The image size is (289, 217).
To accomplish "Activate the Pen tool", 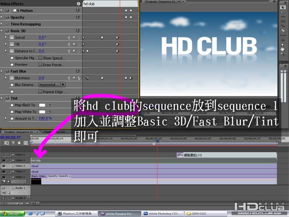I will point(282,44).
